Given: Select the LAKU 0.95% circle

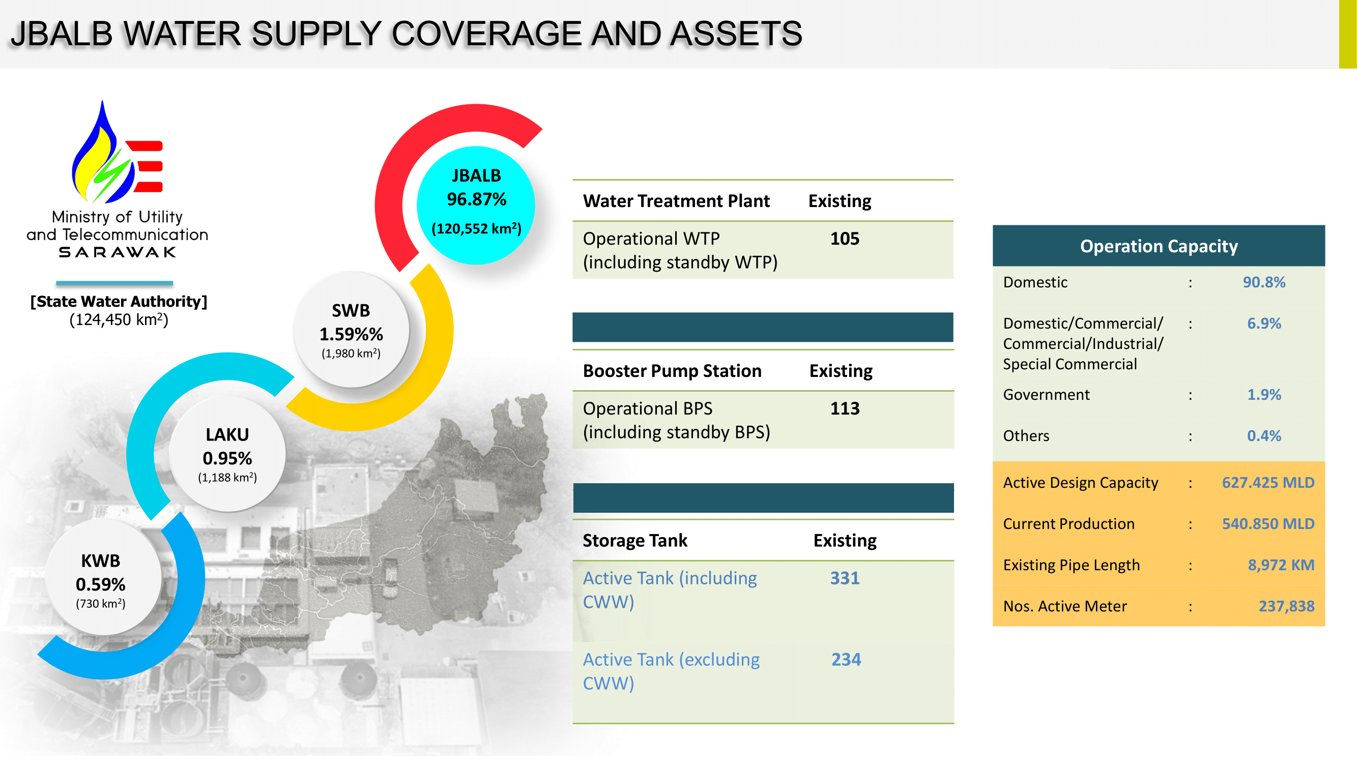Looking at the screenshot, I should [227, 454].
